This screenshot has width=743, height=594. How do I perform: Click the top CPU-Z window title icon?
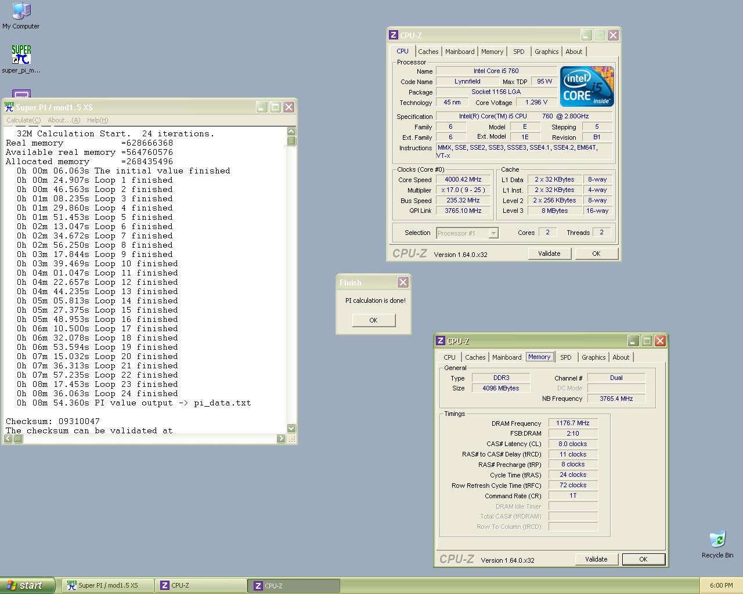394,35
